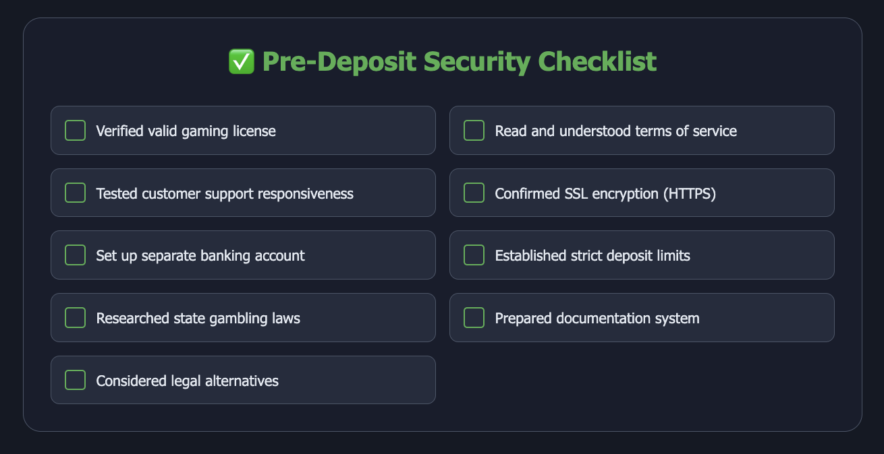Select the 'Verified valid gaming license' label text
Viewport: 884px width, 454px height.
pos(186,131)
